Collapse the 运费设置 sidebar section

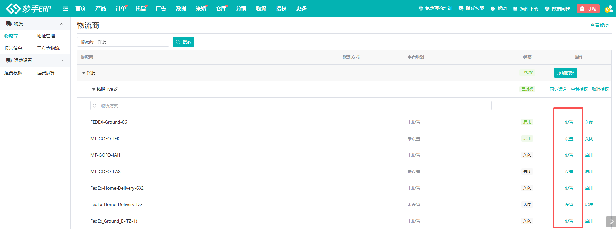tap(62, 60)
